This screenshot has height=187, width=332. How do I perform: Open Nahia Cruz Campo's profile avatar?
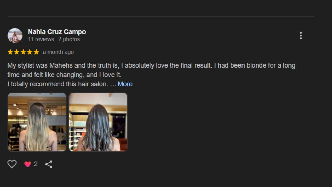coord(15,35)
